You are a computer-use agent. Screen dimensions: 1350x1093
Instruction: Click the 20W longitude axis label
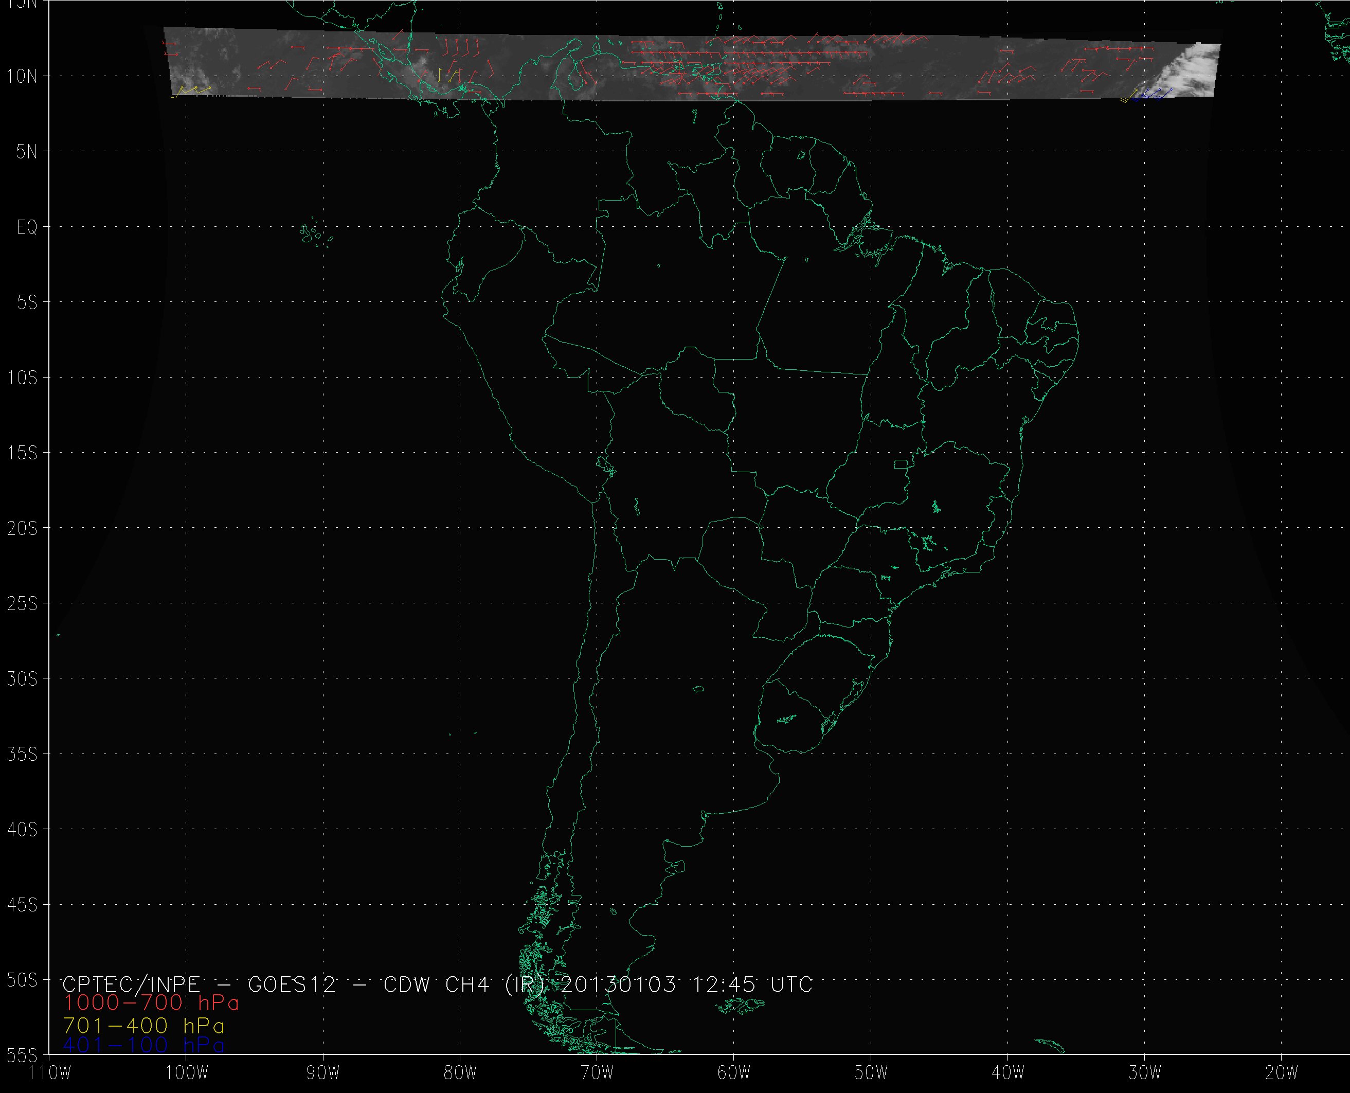pos(1282,1073)
